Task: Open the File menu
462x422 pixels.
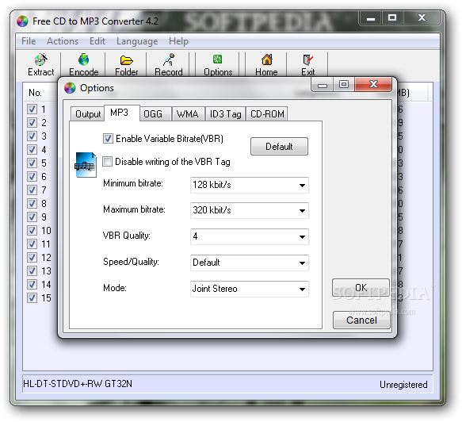Action: (29, 41)
